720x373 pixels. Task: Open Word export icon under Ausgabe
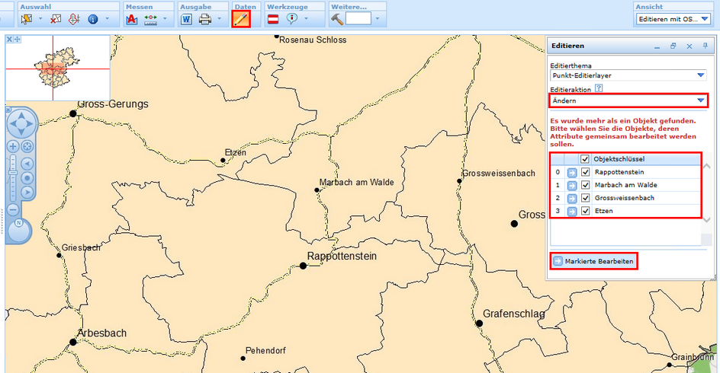pyautogui.click(x=186, y=19)
